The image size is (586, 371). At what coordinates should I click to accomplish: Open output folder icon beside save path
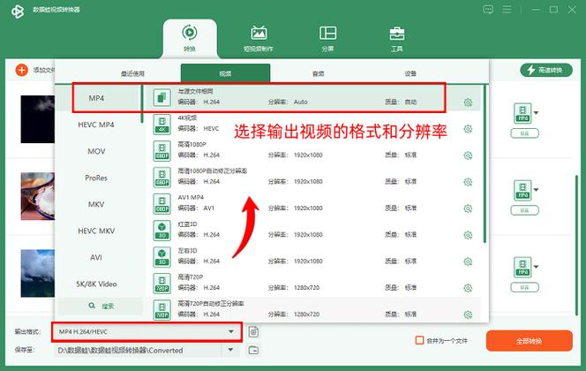pyautogui.click(x=254, y=351)
